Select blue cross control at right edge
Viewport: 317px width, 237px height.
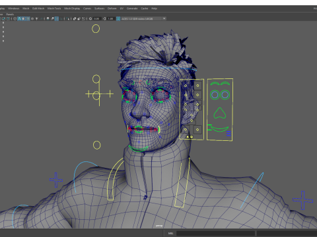pyautogui.click(x=302, y=200)
